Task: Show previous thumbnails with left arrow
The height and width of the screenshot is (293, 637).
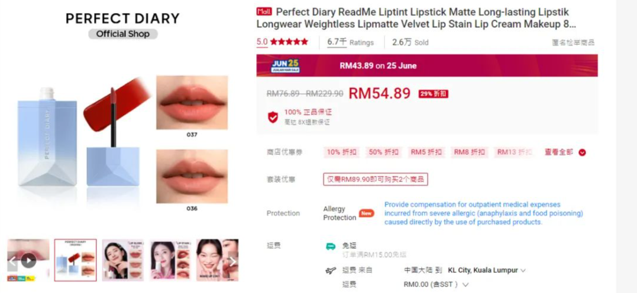Action: point(12,261)
